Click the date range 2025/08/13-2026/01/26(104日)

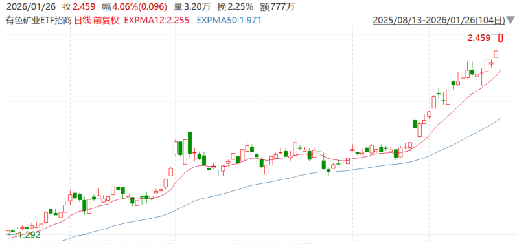[439, 21]
